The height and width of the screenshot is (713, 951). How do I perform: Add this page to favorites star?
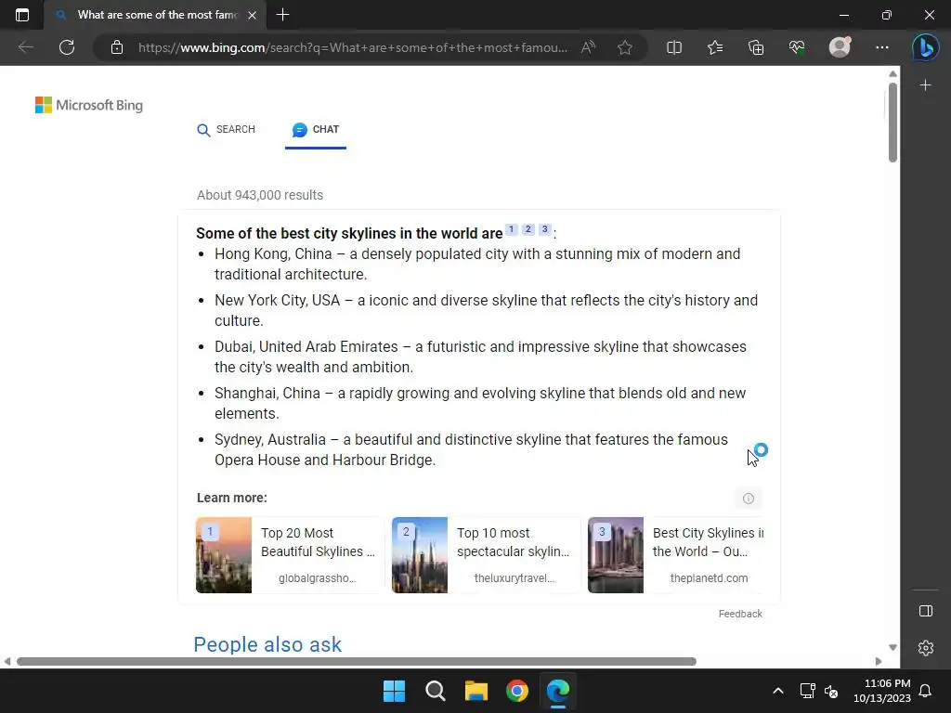[x=625, y=47]
